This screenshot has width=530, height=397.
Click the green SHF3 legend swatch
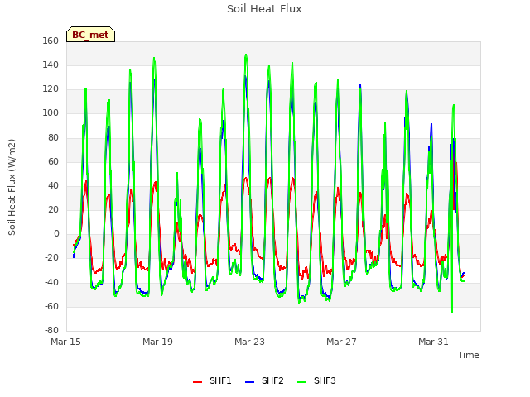click(x=301, y=382)
